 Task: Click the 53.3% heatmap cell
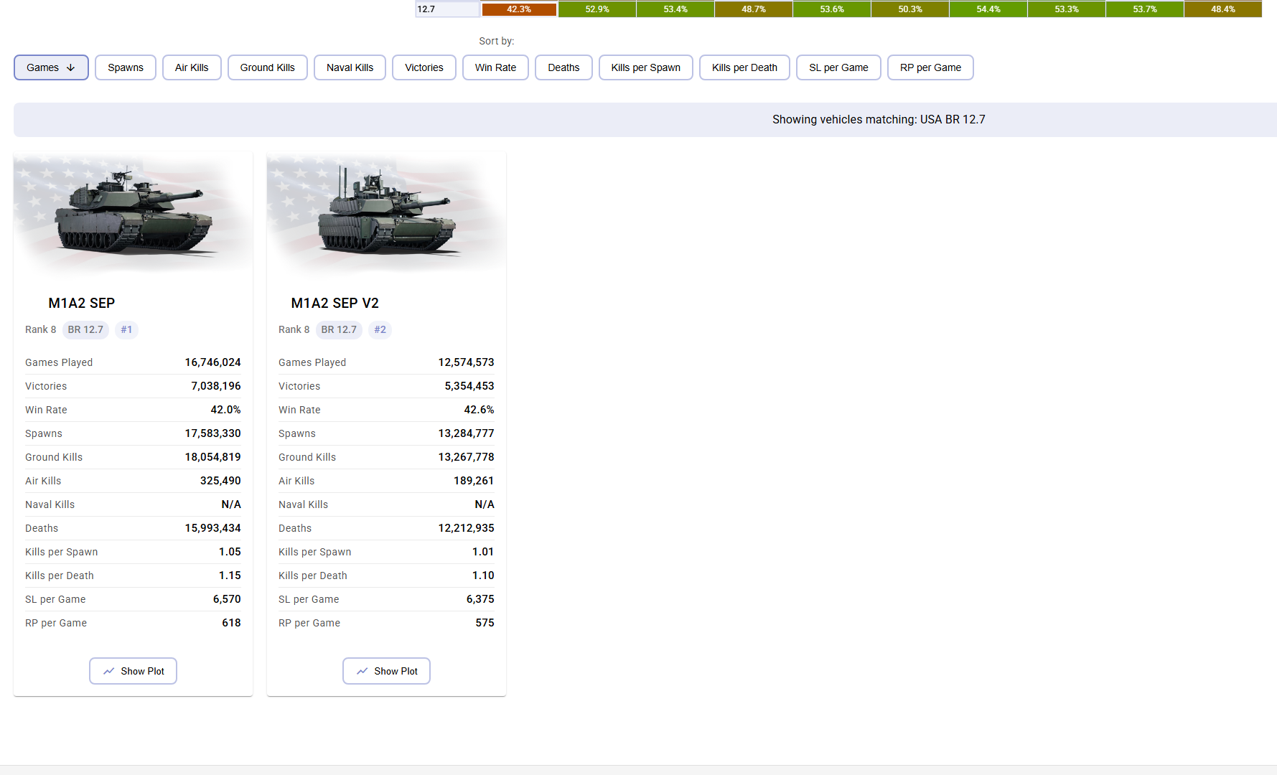1067,9
